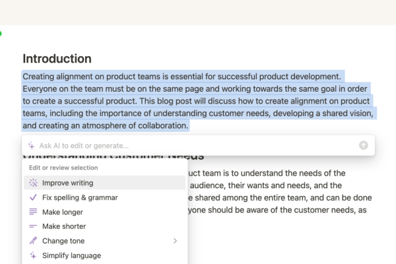Focus the Ask AI to edit or generate field
The height and width of the screenshot is (264, 396).
(191, 145)
